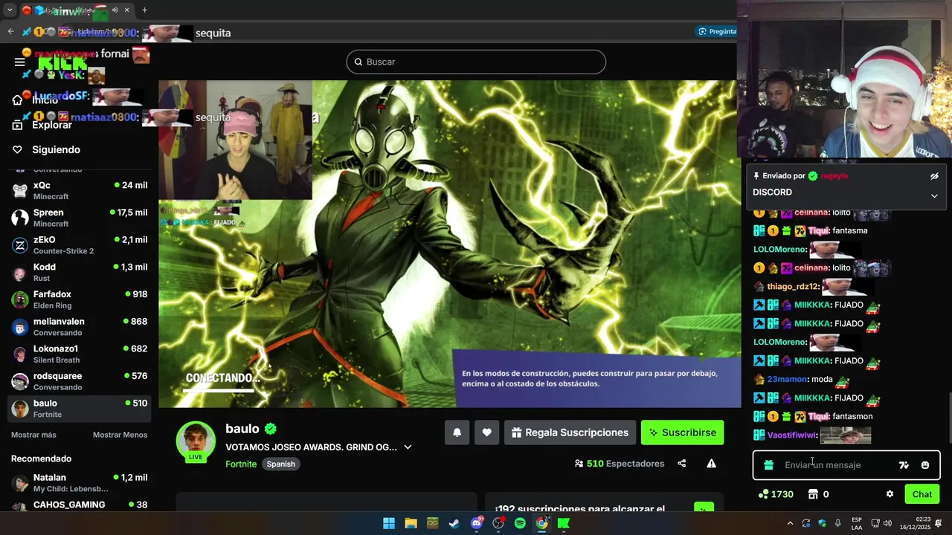Click the system tray volume icon
Screen dimensions: 952x535
pyautogui.click(x=887, y=523)
